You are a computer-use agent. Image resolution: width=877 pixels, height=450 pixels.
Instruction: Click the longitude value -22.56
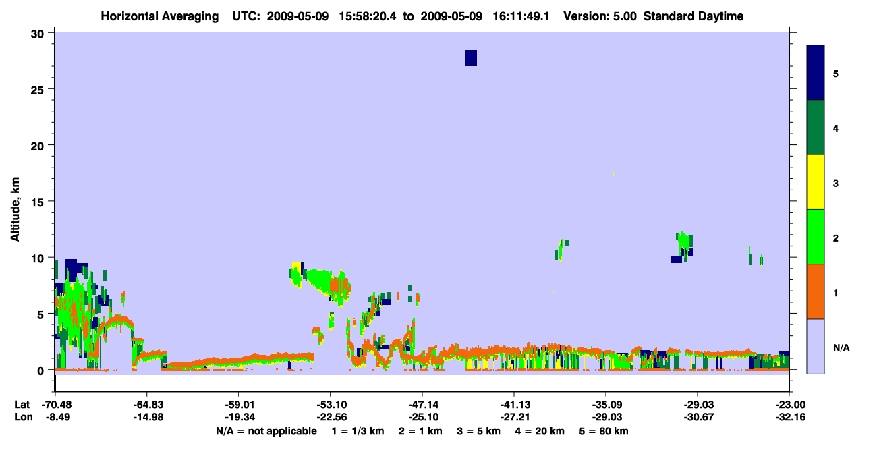331,418
